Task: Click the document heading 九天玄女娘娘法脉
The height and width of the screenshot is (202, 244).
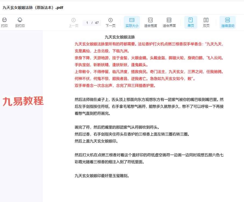Action: (120, 37)
